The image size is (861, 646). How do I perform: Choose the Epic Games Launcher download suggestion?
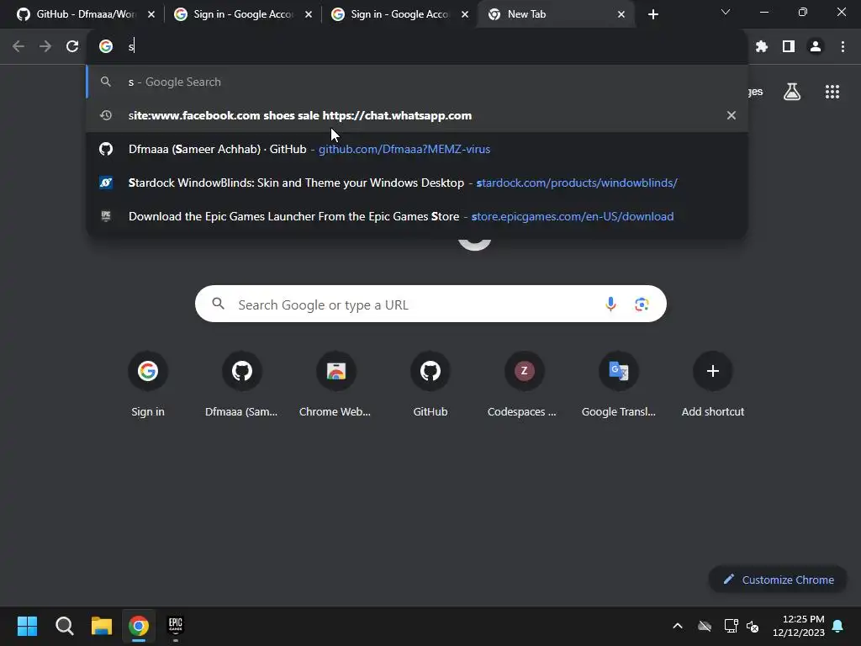pos(417,216)
